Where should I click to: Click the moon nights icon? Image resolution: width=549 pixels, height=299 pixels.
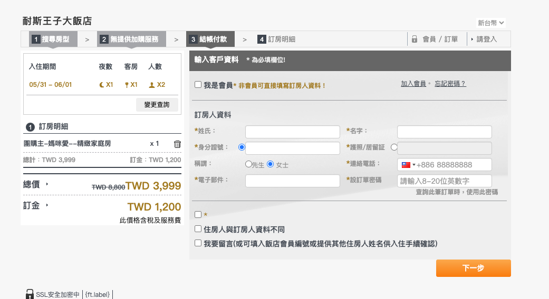click(x=102, y=85)
